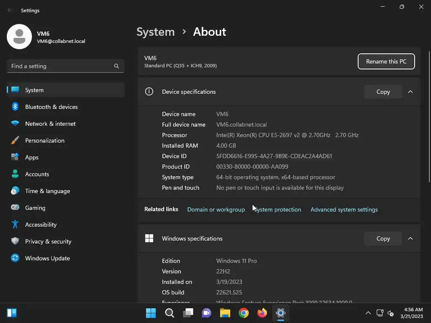Open the clock and date flyout
Viewport: 431px width, 323px height.
tap(412, 313)
